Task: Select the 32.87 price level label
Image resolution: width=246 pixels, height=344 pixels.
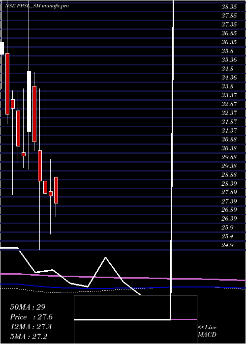Action: click(x=229, y=104)
